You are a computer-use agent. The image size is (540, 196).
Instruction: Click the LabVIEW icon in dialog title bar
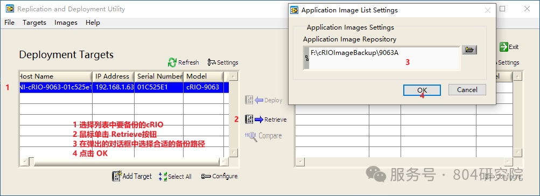tap(294, 10)
